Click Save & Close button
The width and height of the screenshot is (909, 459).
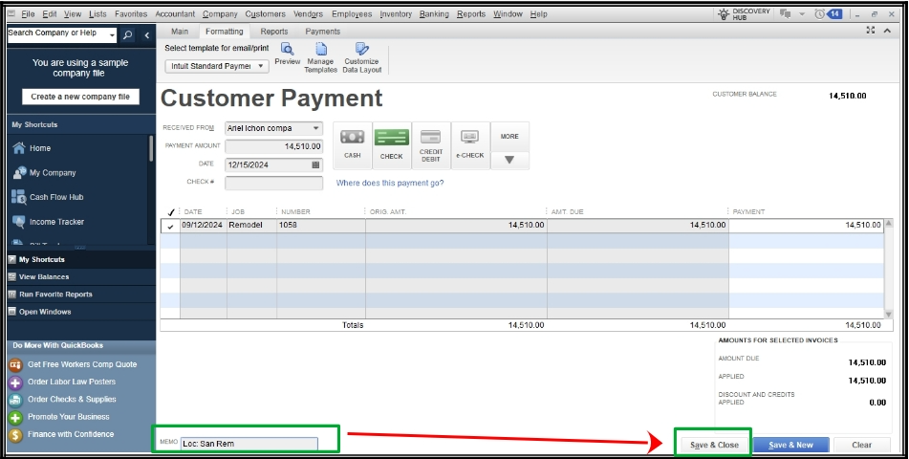click(x=714, y=445)
